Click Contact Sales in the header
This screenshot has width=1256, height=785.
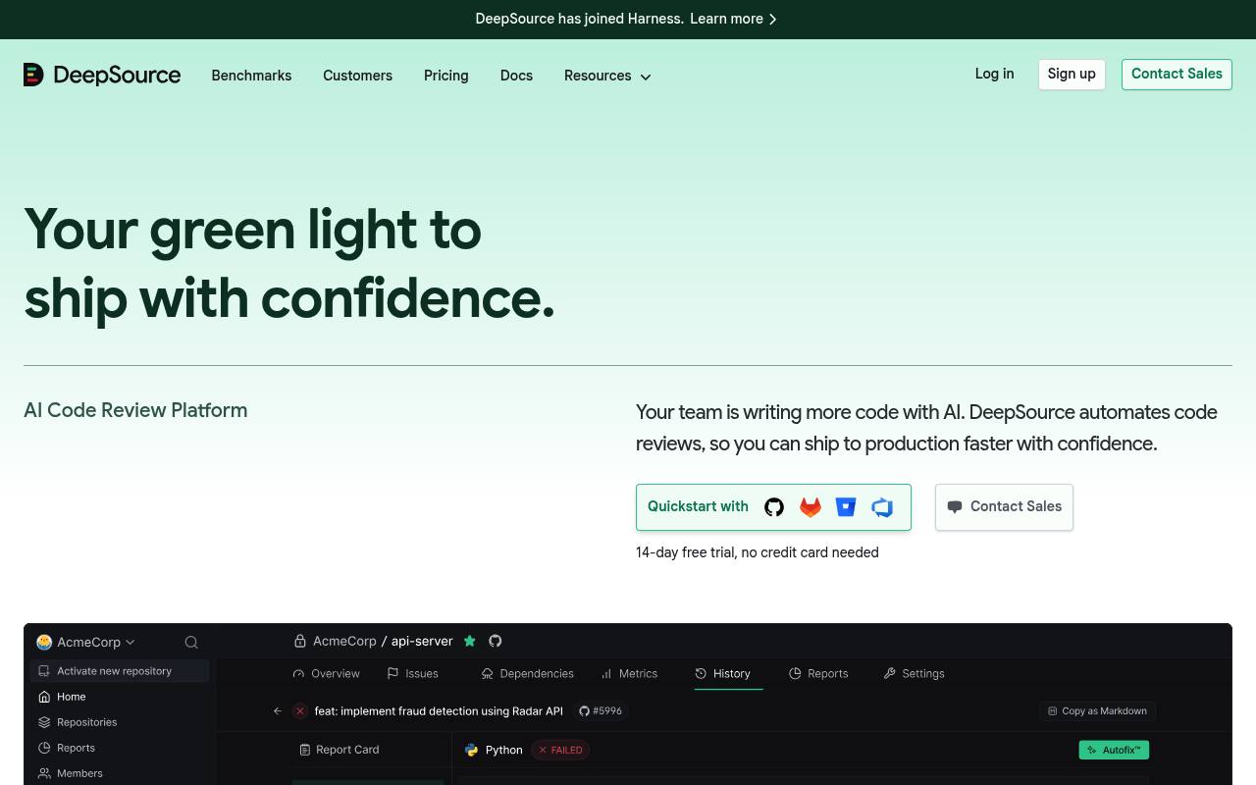click(1177, 75)
